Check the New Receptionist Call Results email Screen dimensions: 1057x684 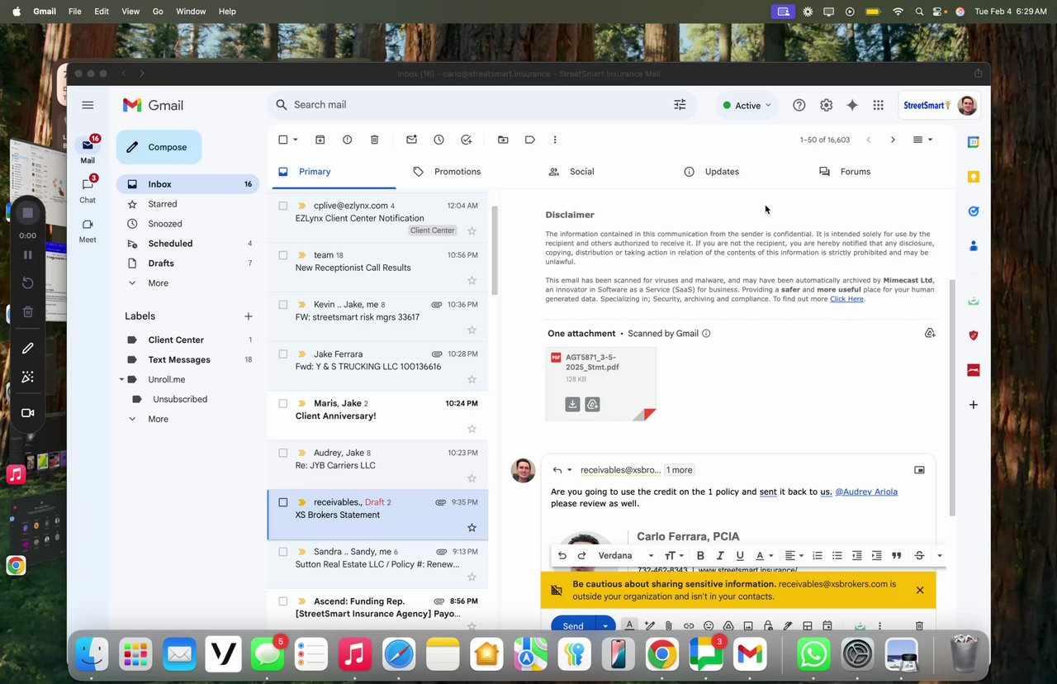(x=283, y=255)
